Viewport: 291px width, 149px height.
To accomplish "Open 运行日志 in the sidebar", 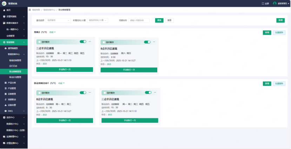I will click(14, 66).
